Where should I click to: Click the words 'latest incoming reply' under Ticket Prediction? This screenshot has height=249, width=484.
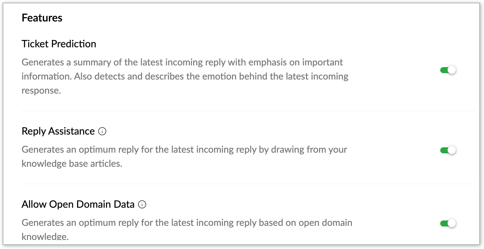pos(182,62)
